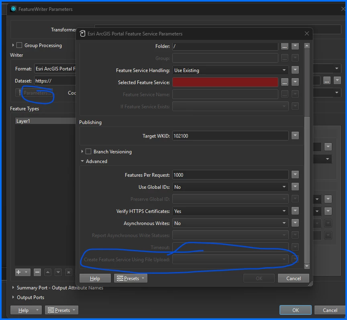This screenshot has width=347, height=320.
Task: Remove feature type with minus button
Action: (37, 272)
